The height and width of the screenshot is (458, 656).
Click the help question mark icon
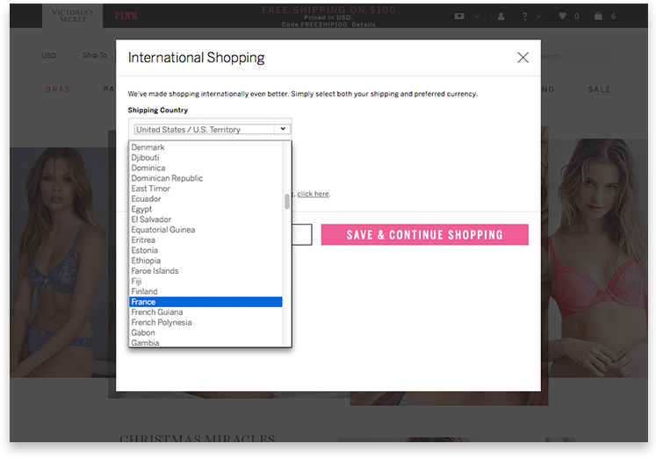point(524,17)
